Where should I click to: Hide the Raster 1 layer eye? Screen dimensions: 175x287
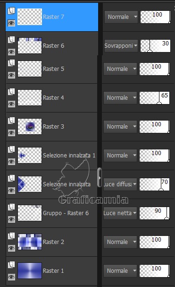click(x=11, y=277)
